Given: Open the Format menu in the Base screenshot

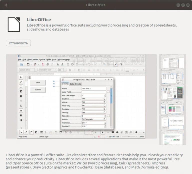Looking at the screenshot, I should point(42,59).
